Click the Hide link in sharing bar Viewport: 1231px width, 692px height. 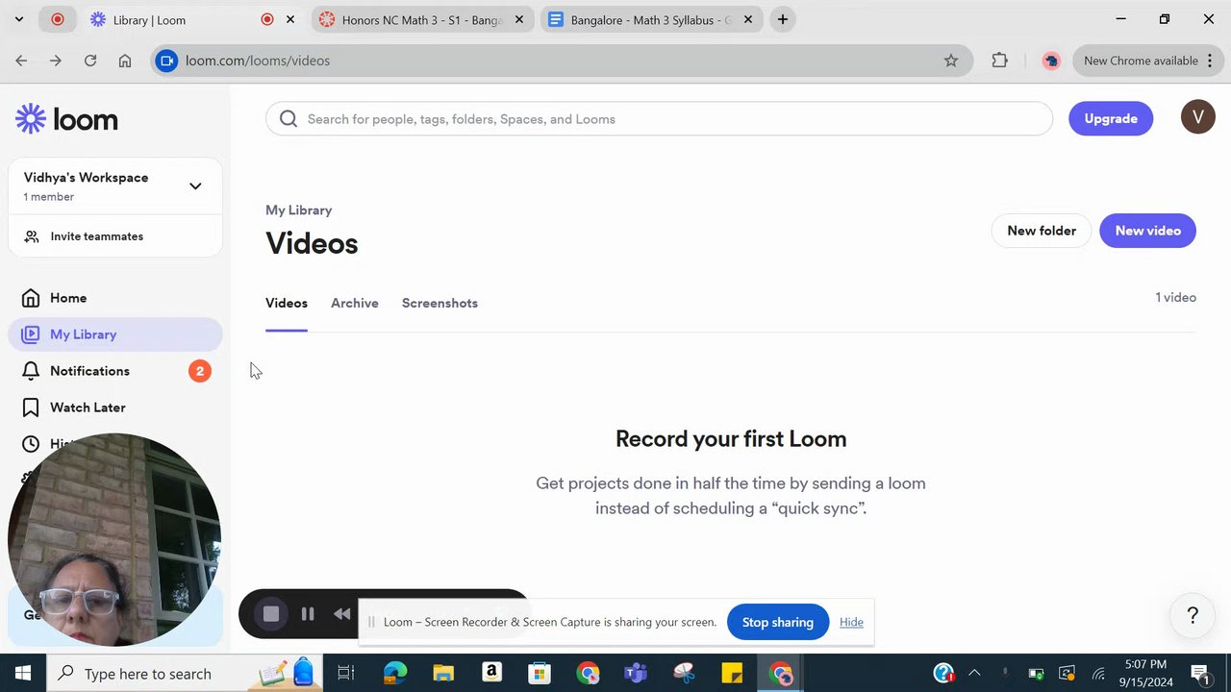[x=851, y=622]
